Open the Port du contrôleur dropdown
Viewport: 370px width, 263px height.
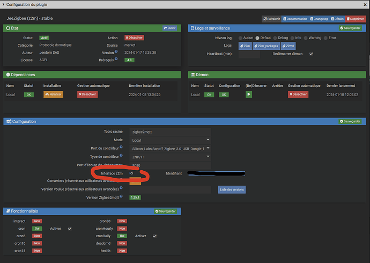170,149
